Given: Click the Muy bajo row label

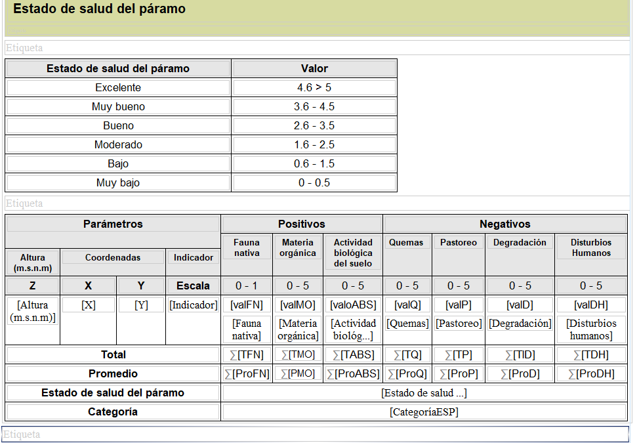Looking at the screenshot, I should tap(118, 183).
